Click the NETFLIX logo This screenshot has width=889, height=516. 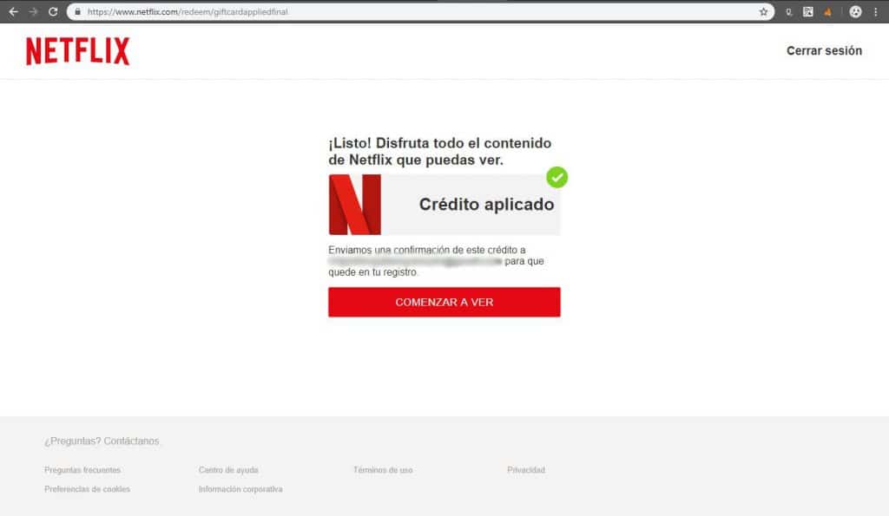[x=77, y=51]
